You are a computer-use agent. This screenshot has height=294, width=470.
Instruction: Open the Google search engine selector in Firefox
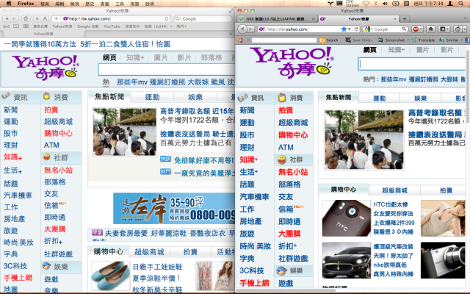click(x=368, y=29)
